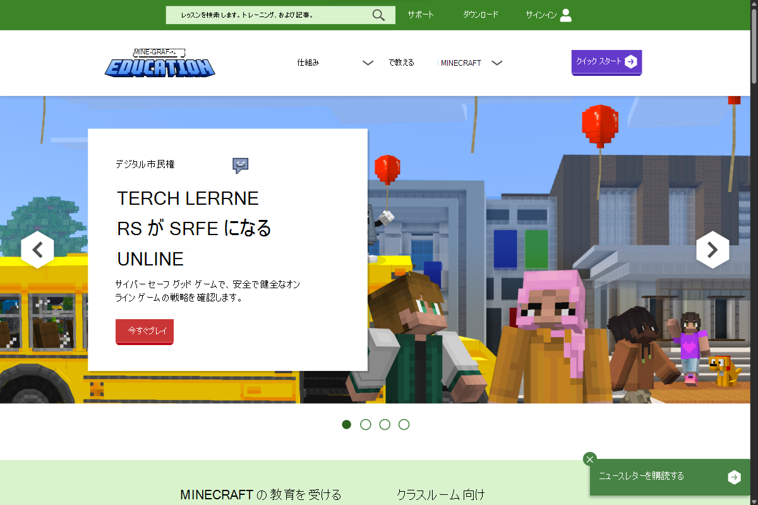Open ダウンロード in top bar
This screenshot has height=505, width=758.
pos(481,15)
